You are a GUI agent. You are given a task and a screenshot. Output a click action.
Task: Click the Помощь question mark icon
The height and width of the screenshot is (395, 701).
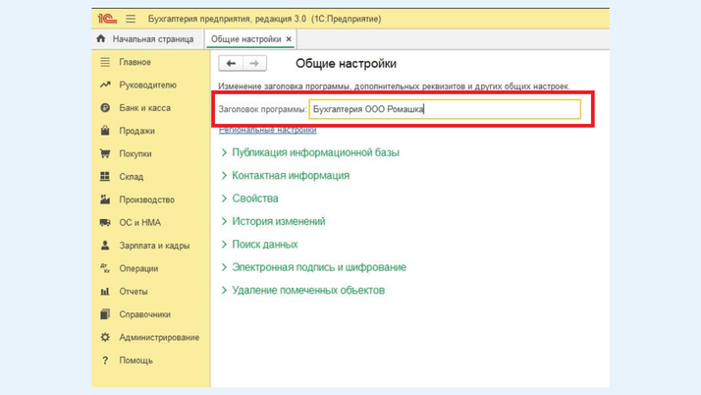(x=105, y=360)
